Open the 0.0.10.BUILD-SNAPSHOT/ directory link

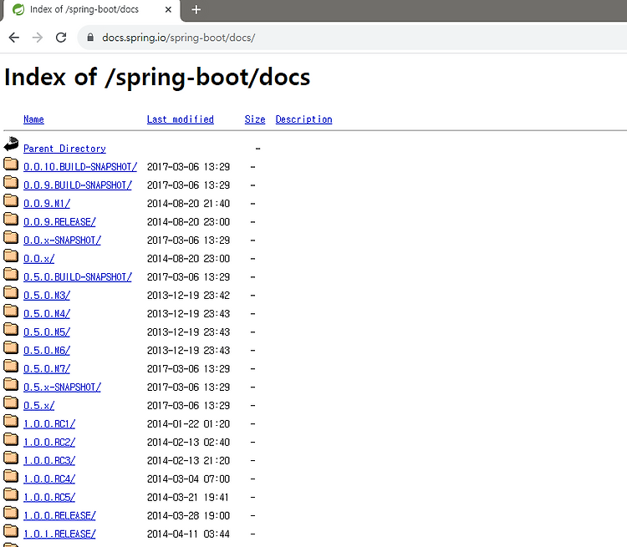80,167
